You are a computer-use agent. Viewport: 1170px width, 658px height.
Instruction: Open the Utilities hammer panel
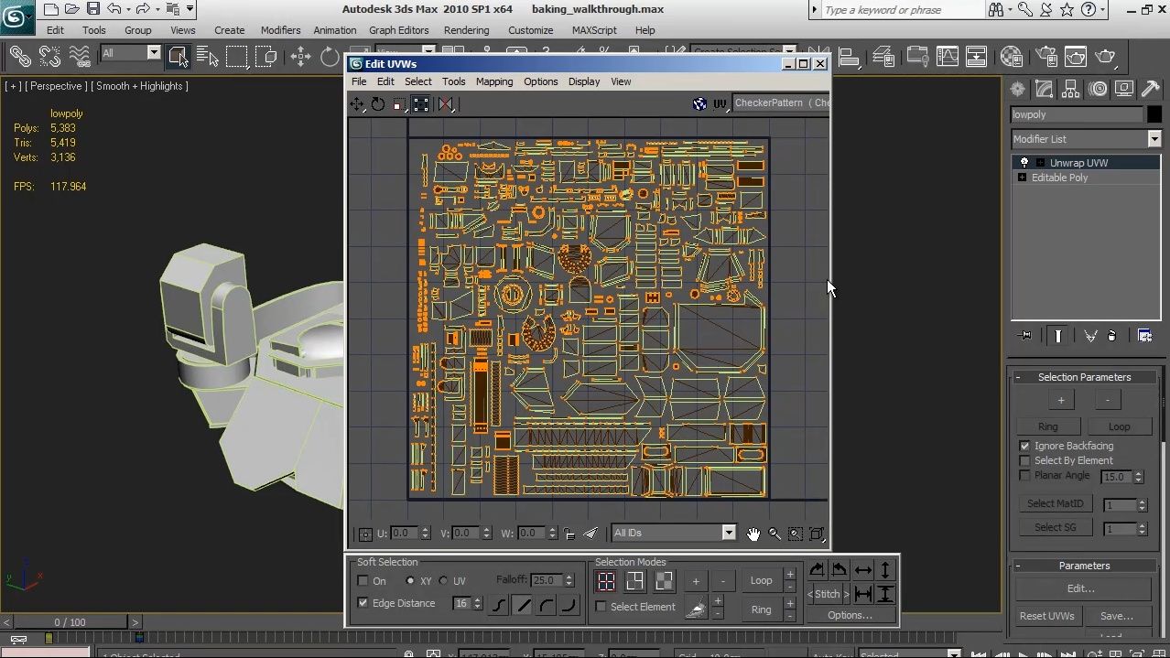click(1150, 89)
